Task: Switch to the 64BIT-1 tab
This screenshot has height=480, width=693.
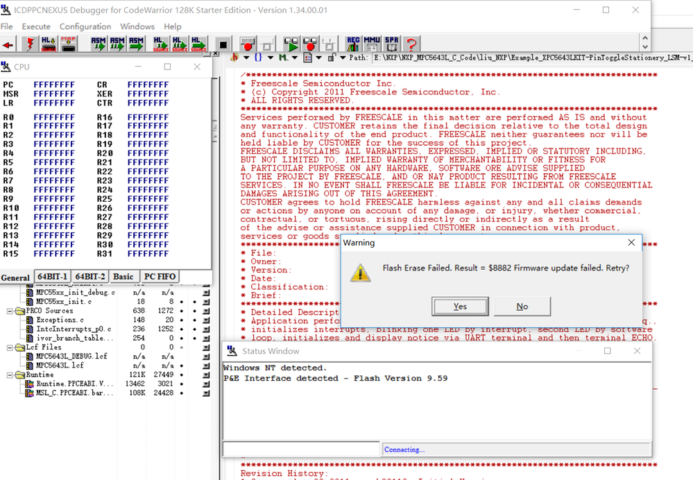Action: coord(52,277)
